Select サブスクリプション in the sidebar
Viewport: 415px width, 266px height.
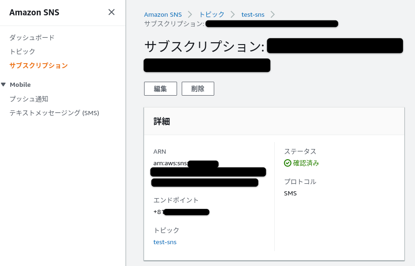point(39,65)
